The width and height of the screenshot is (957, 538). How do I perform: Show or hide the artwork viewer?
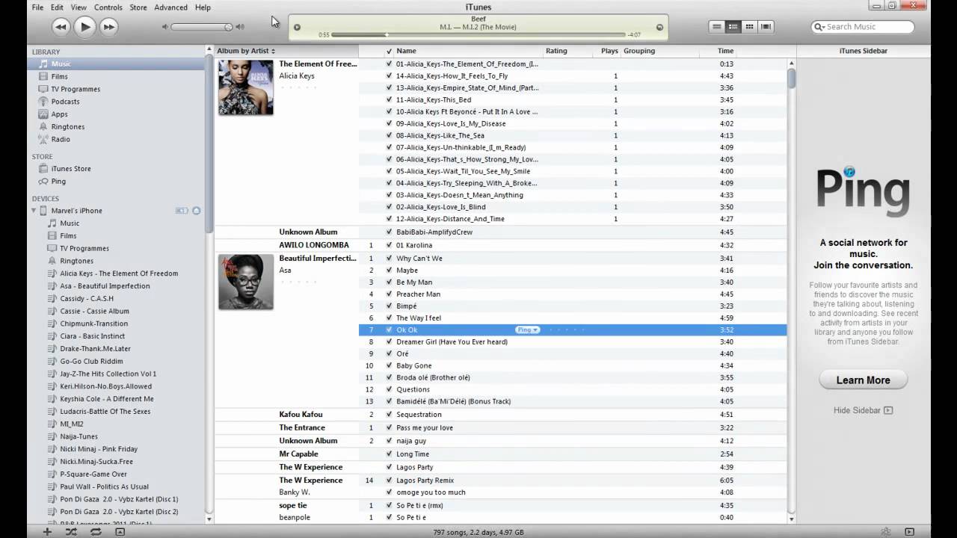pyautogui.click(x=120, y=532)
